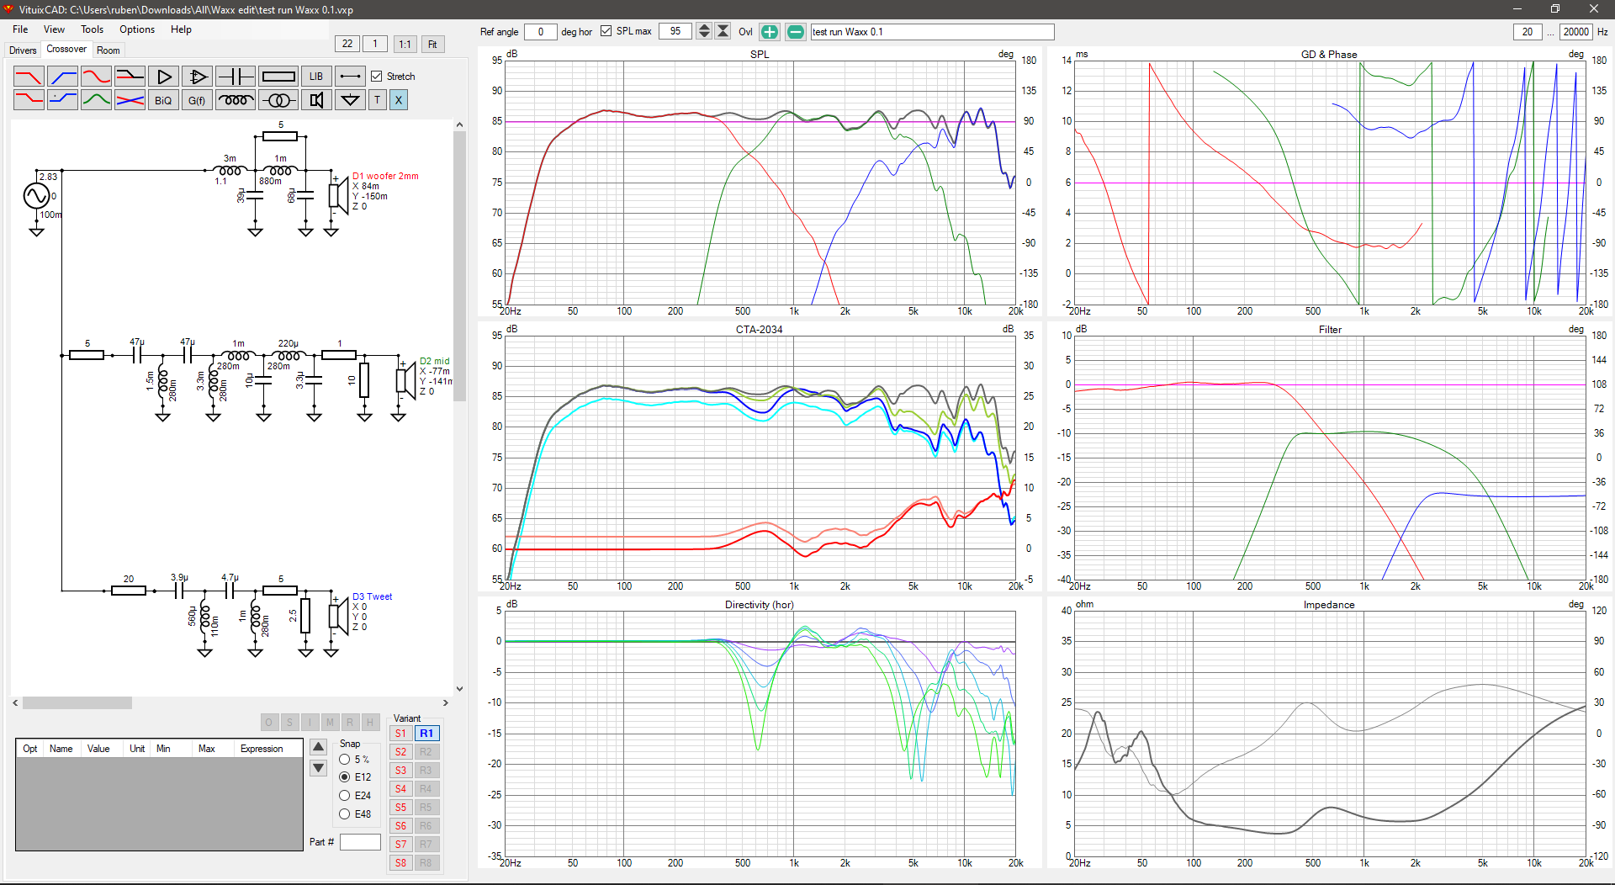This screenshot has width=1615, height=885.
Task: Insert a BiQ biquad block
Action: click(164, 100)
